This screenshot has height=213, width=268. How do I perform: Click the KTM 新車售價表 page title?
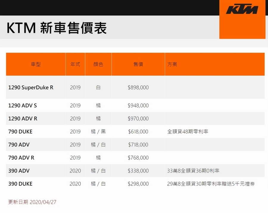pyautogui.click(x=57, y=28)
